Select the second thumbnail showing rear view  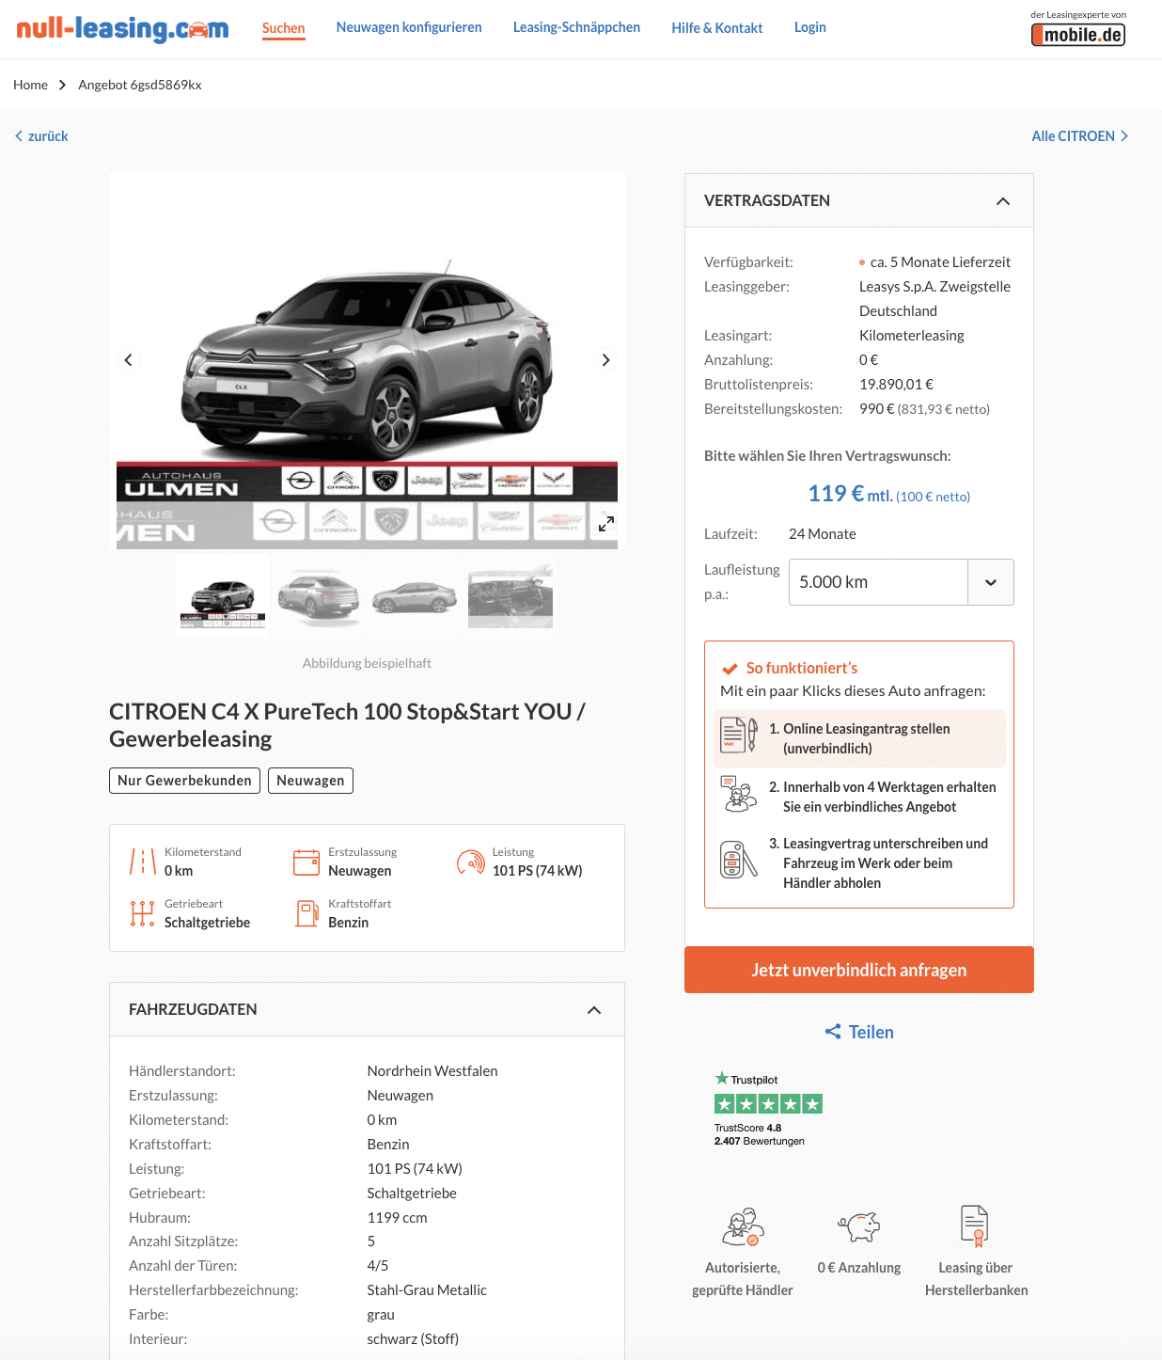319,597
